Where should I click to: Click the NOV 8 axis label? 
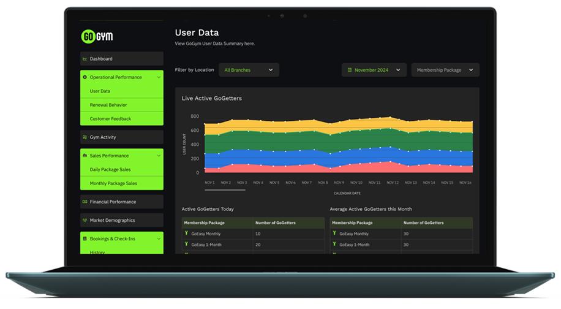click(x=323, y=183)
